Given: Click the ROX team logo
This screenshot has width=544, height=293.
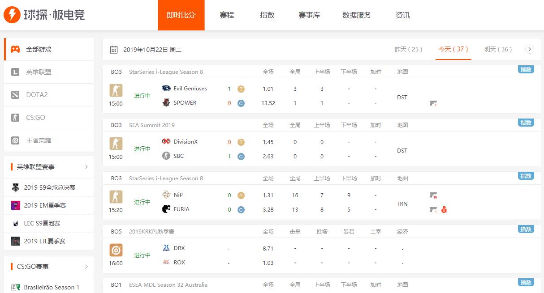Looking at the screenshot, I should 166,263.
